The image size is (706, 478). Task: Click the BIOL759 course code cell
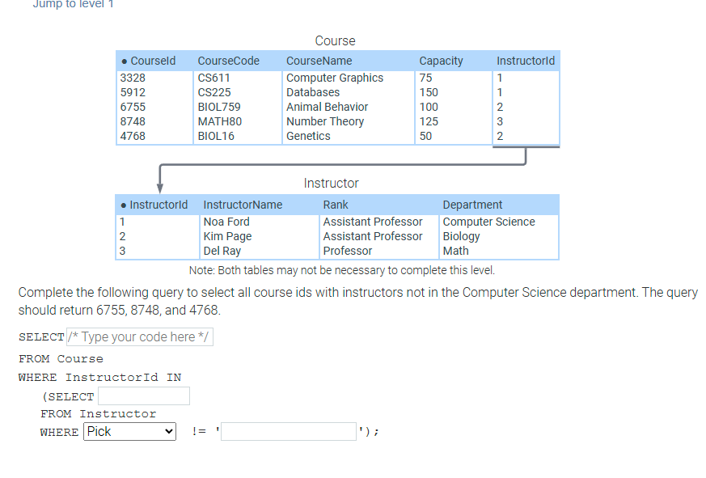[x=219, y=108]
